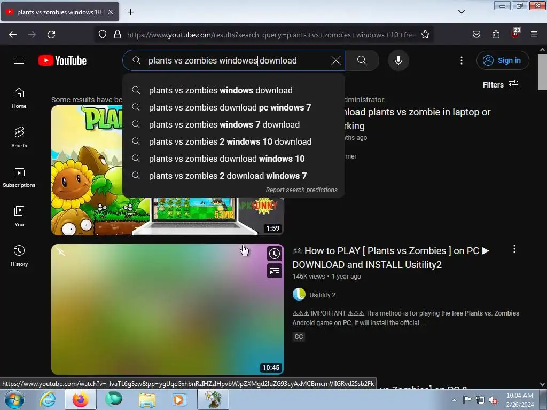
Task: Open Firefox extensions puzzle icon
Action: click(496, 35)
